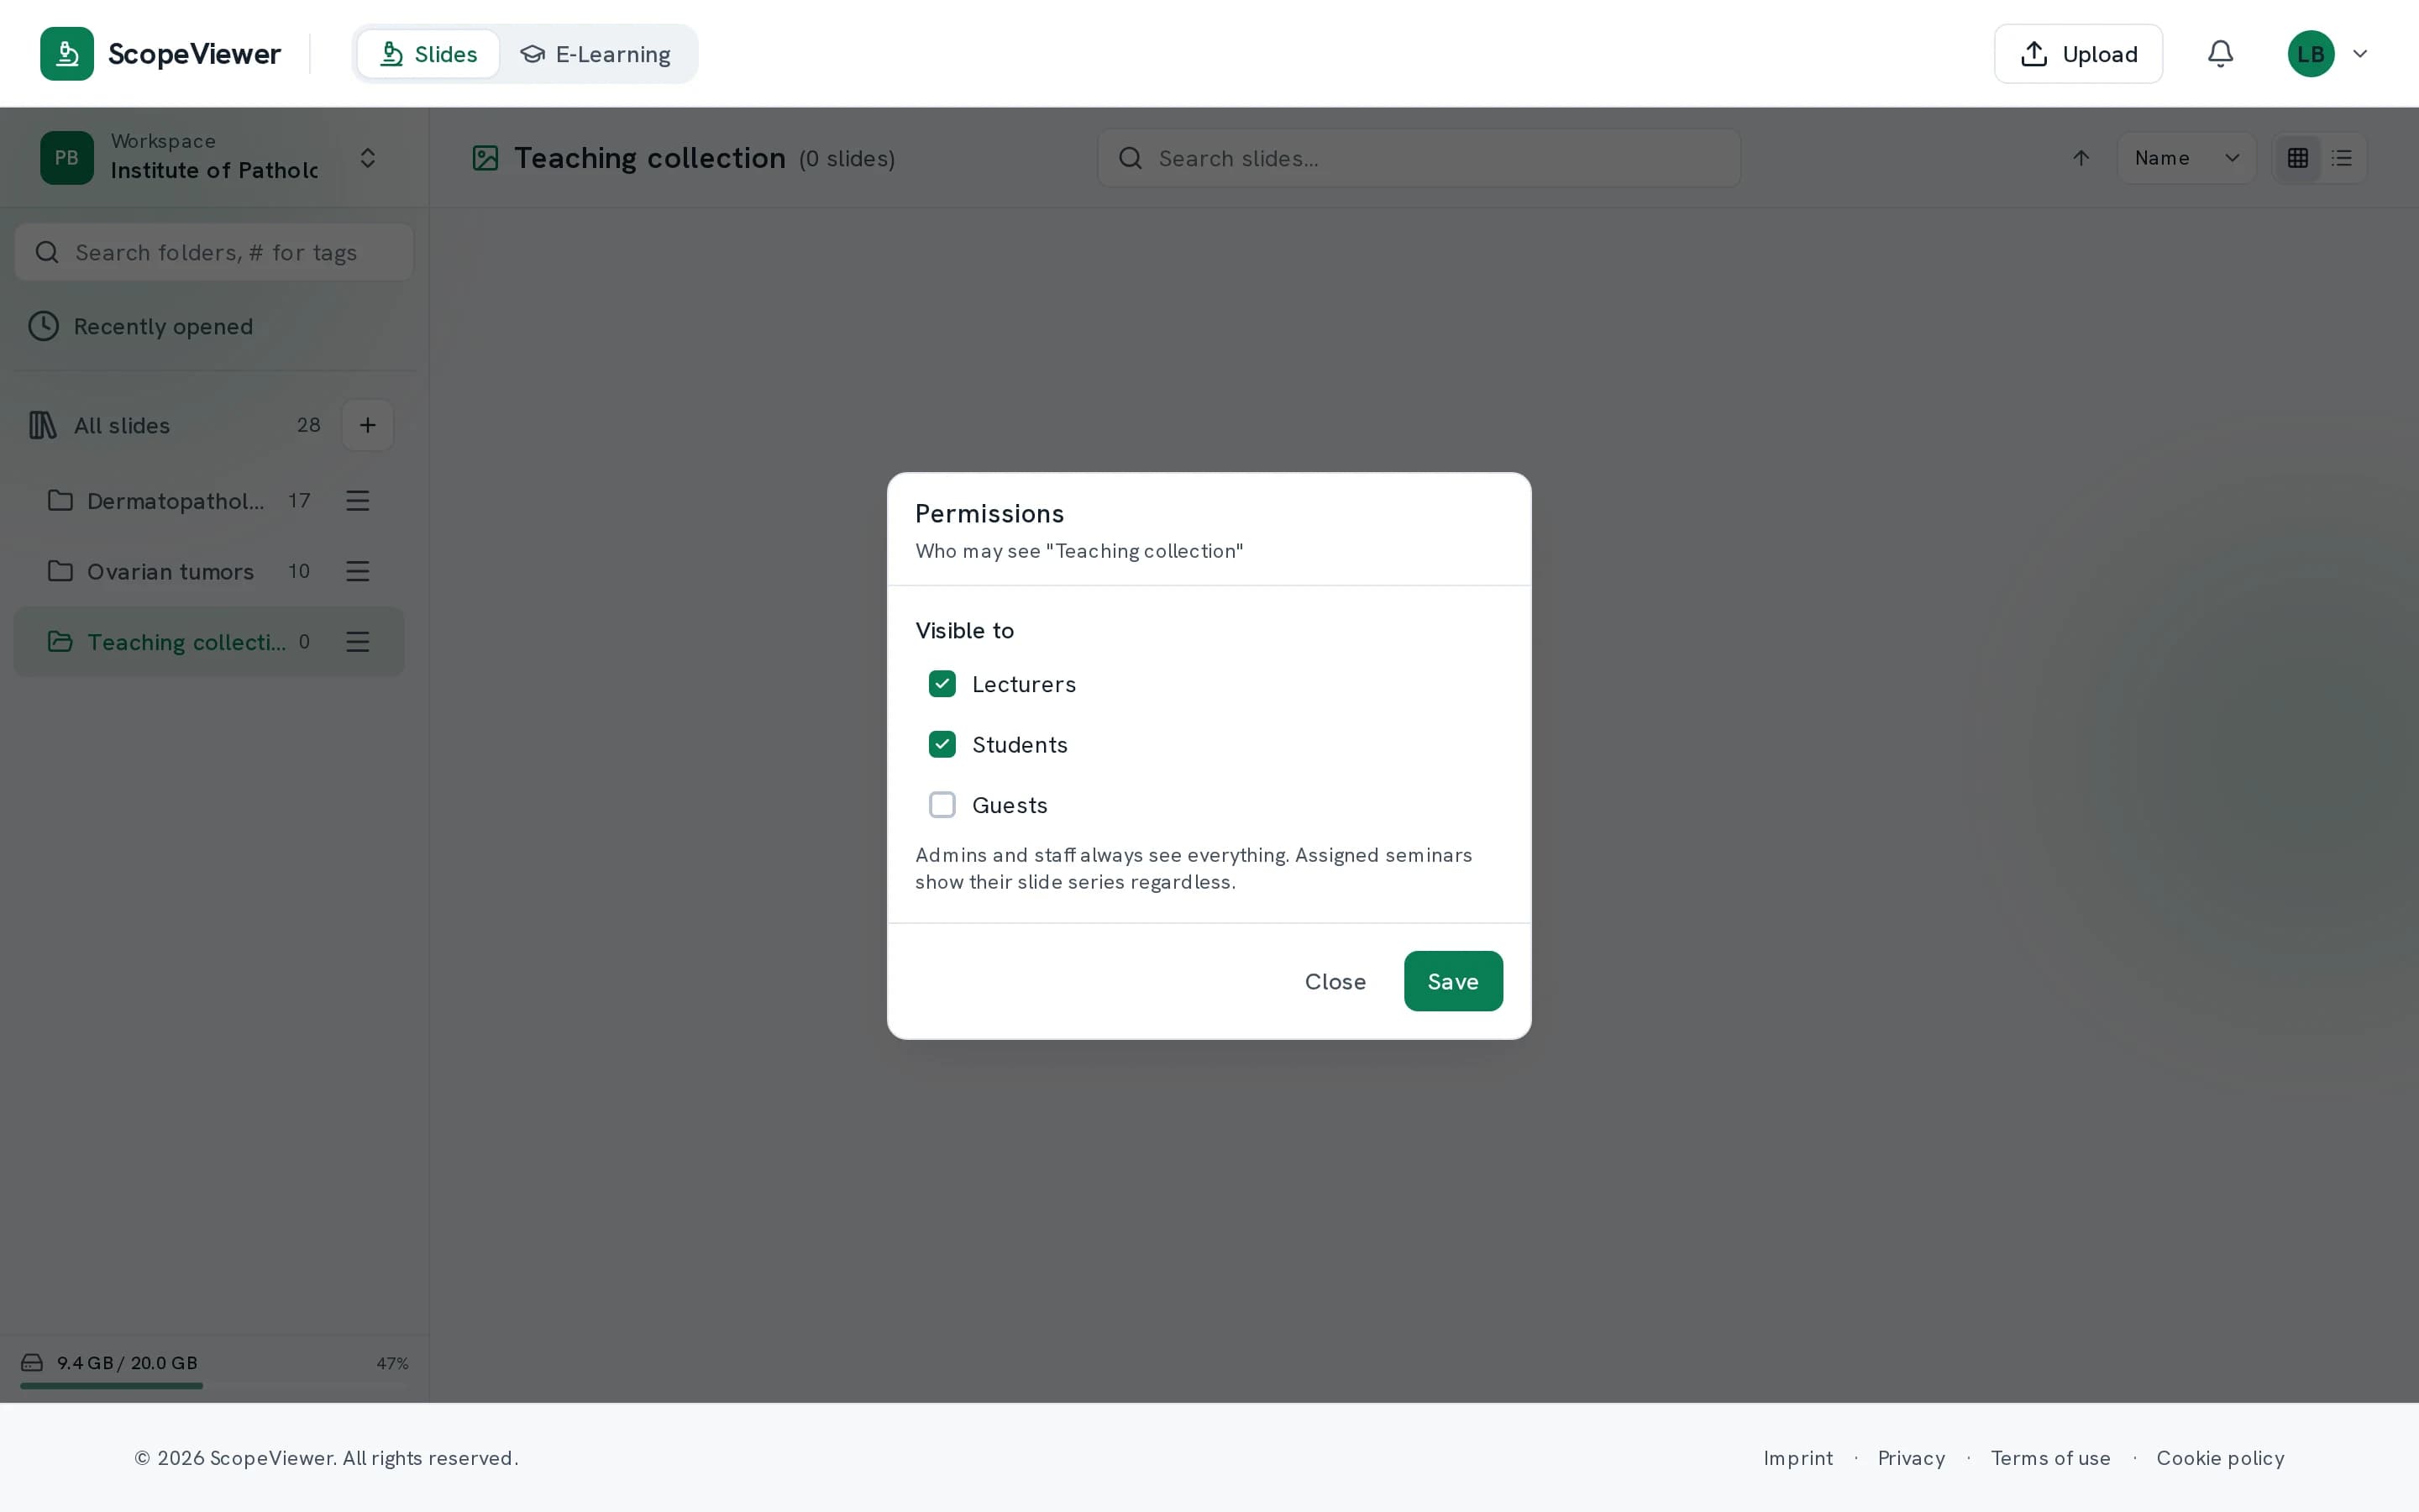Open the Terms of use link
This screenshot has width=2419, height=1512.
2050,1458
